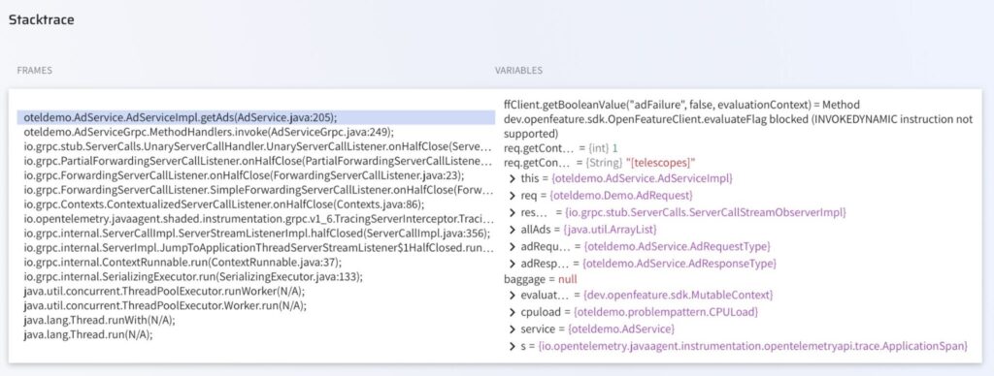Viewport: 994px width, 376px height.
Task: Expand the allAds ArrayList variable
Action: (512, 229)
